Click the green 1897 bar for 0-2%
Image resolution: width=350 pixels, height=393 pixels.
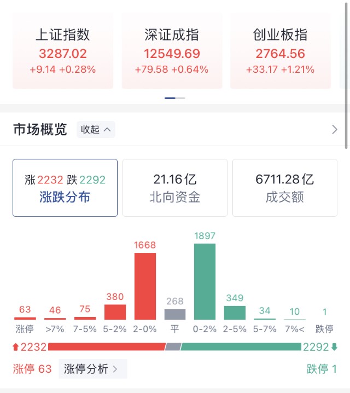coord(205,281)
